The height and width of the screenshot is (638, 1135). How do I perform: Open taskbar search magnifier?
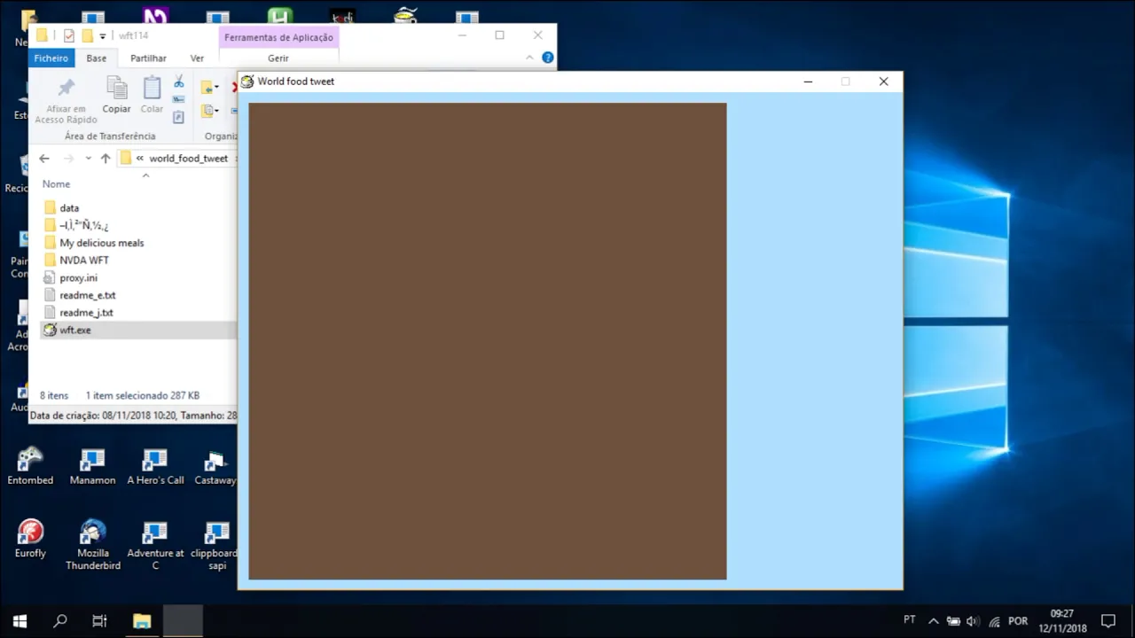tap(59, 621)
